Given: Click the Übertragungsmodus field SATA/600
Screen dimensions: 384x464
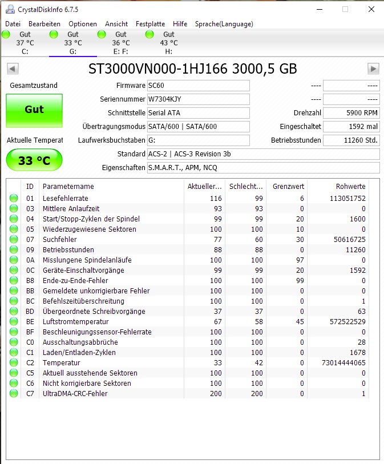Looking at the screenshot, I should [198, 126].
